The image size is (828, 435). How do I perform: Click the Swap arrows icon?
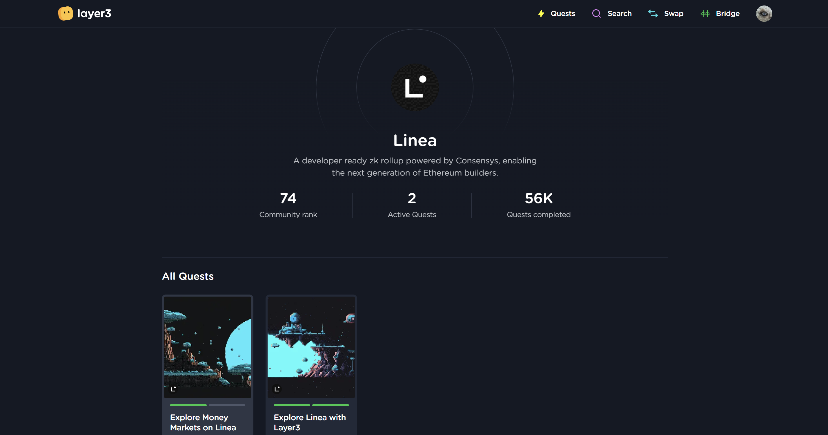coord(653,14)
